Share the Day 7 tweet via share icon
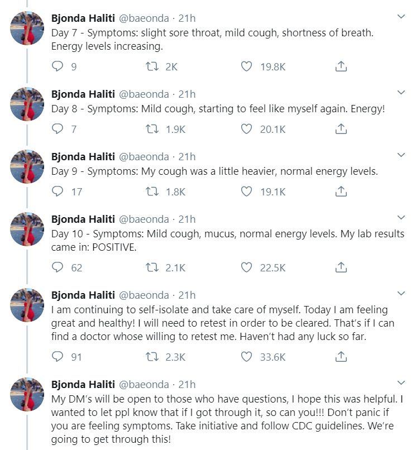 341,66
